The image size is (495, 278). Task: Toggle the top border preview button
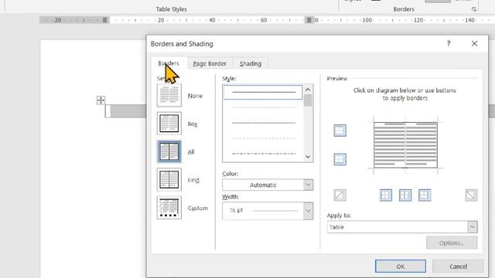coord(340,131)
